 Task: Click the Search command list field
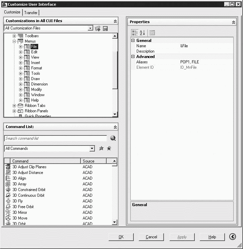coord(55,138)
